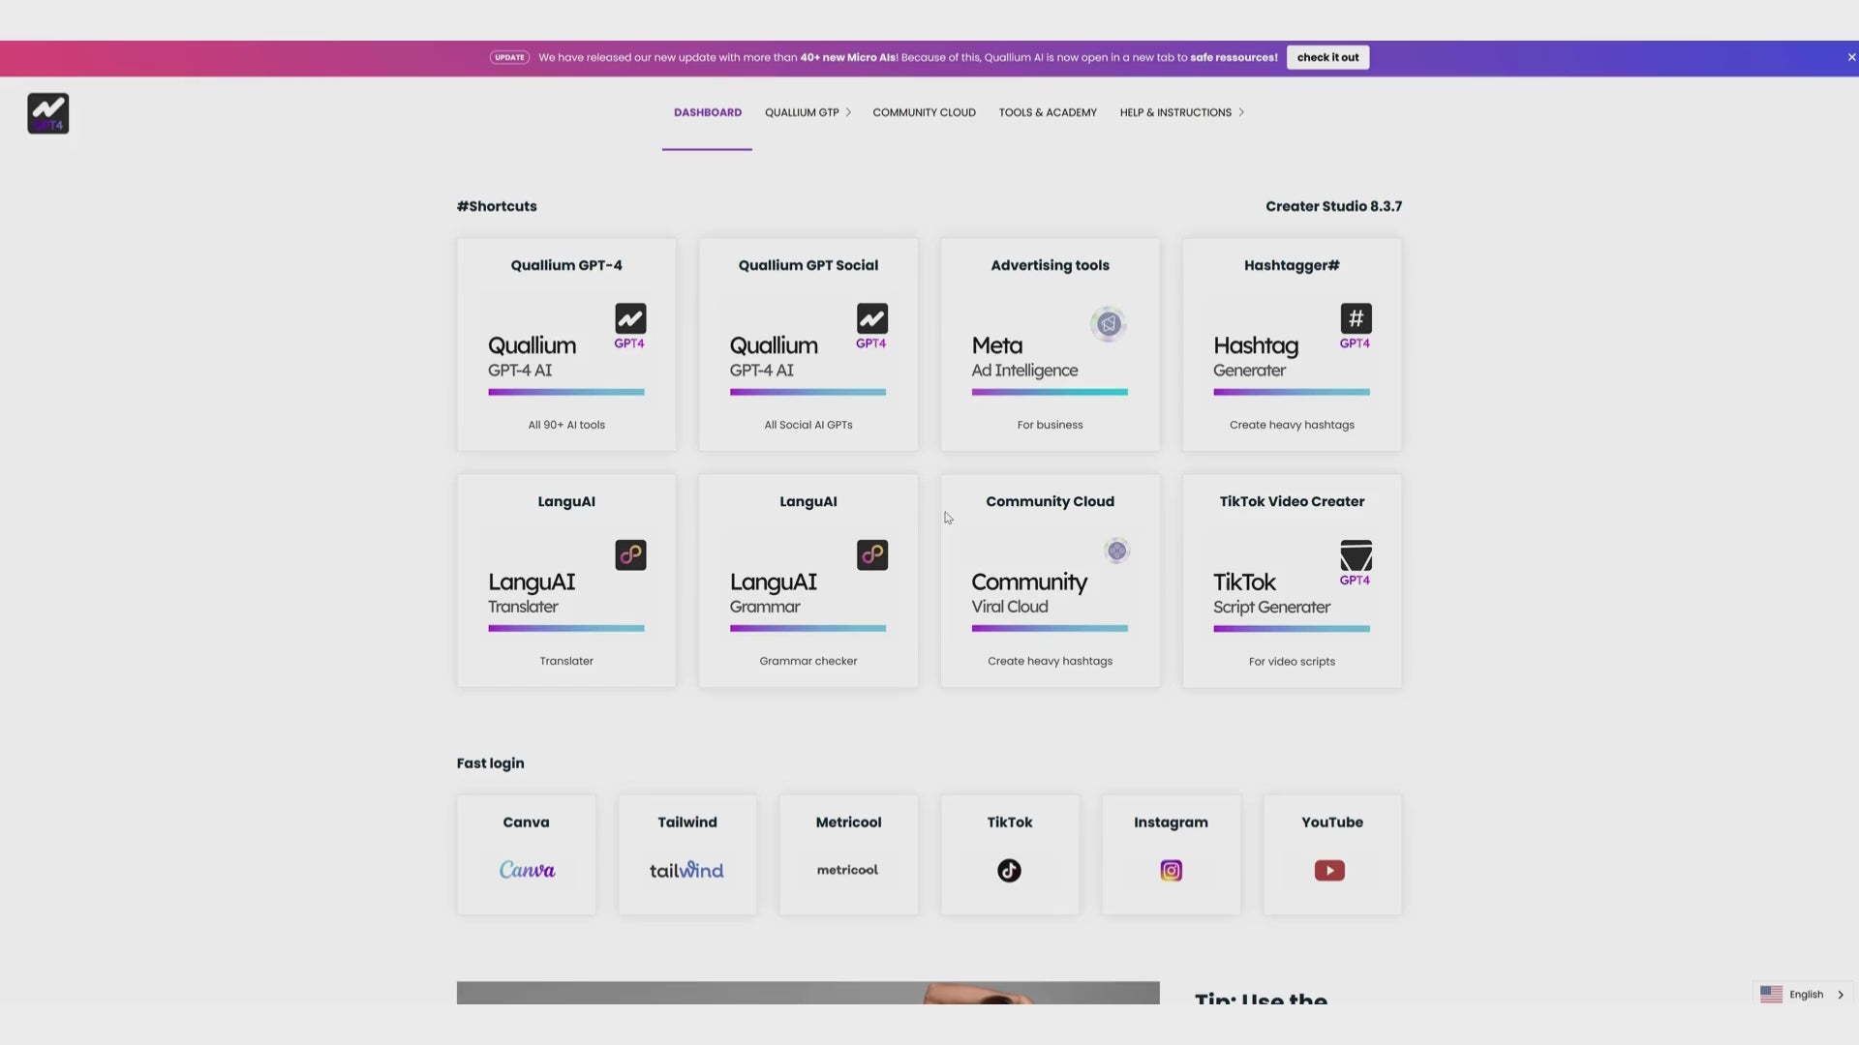This screenshot has width=1859, height=1045.
Task: Switch to TOOLS & ACADEMY tab
Action: tap(1047, 112)
